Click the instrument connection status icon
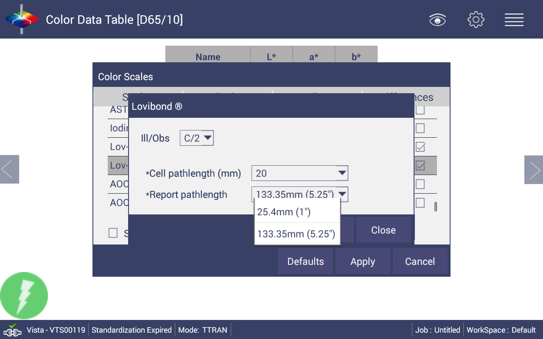 pos(12,330)
